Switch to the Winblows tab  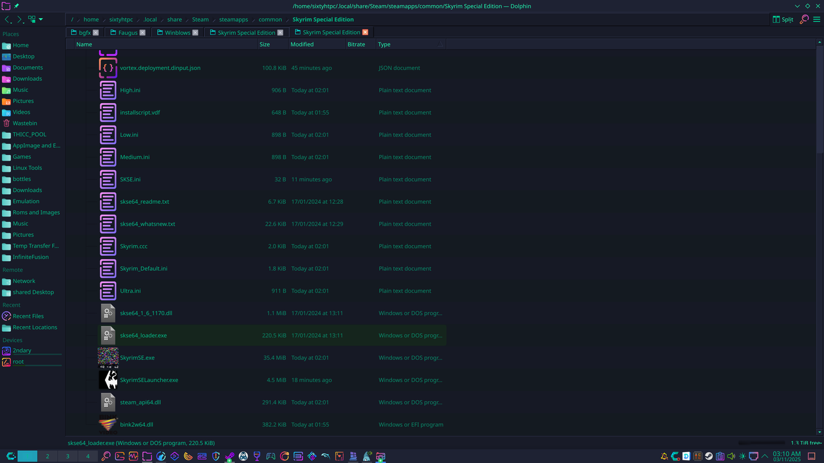(x=176, y=32)
